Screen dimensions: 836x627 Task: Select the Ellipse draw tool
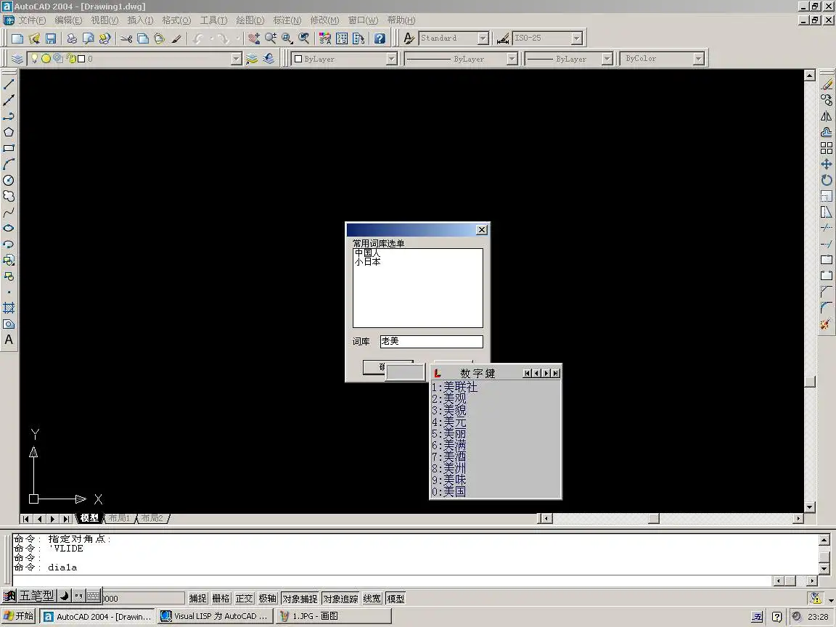(x=9, y=228)
